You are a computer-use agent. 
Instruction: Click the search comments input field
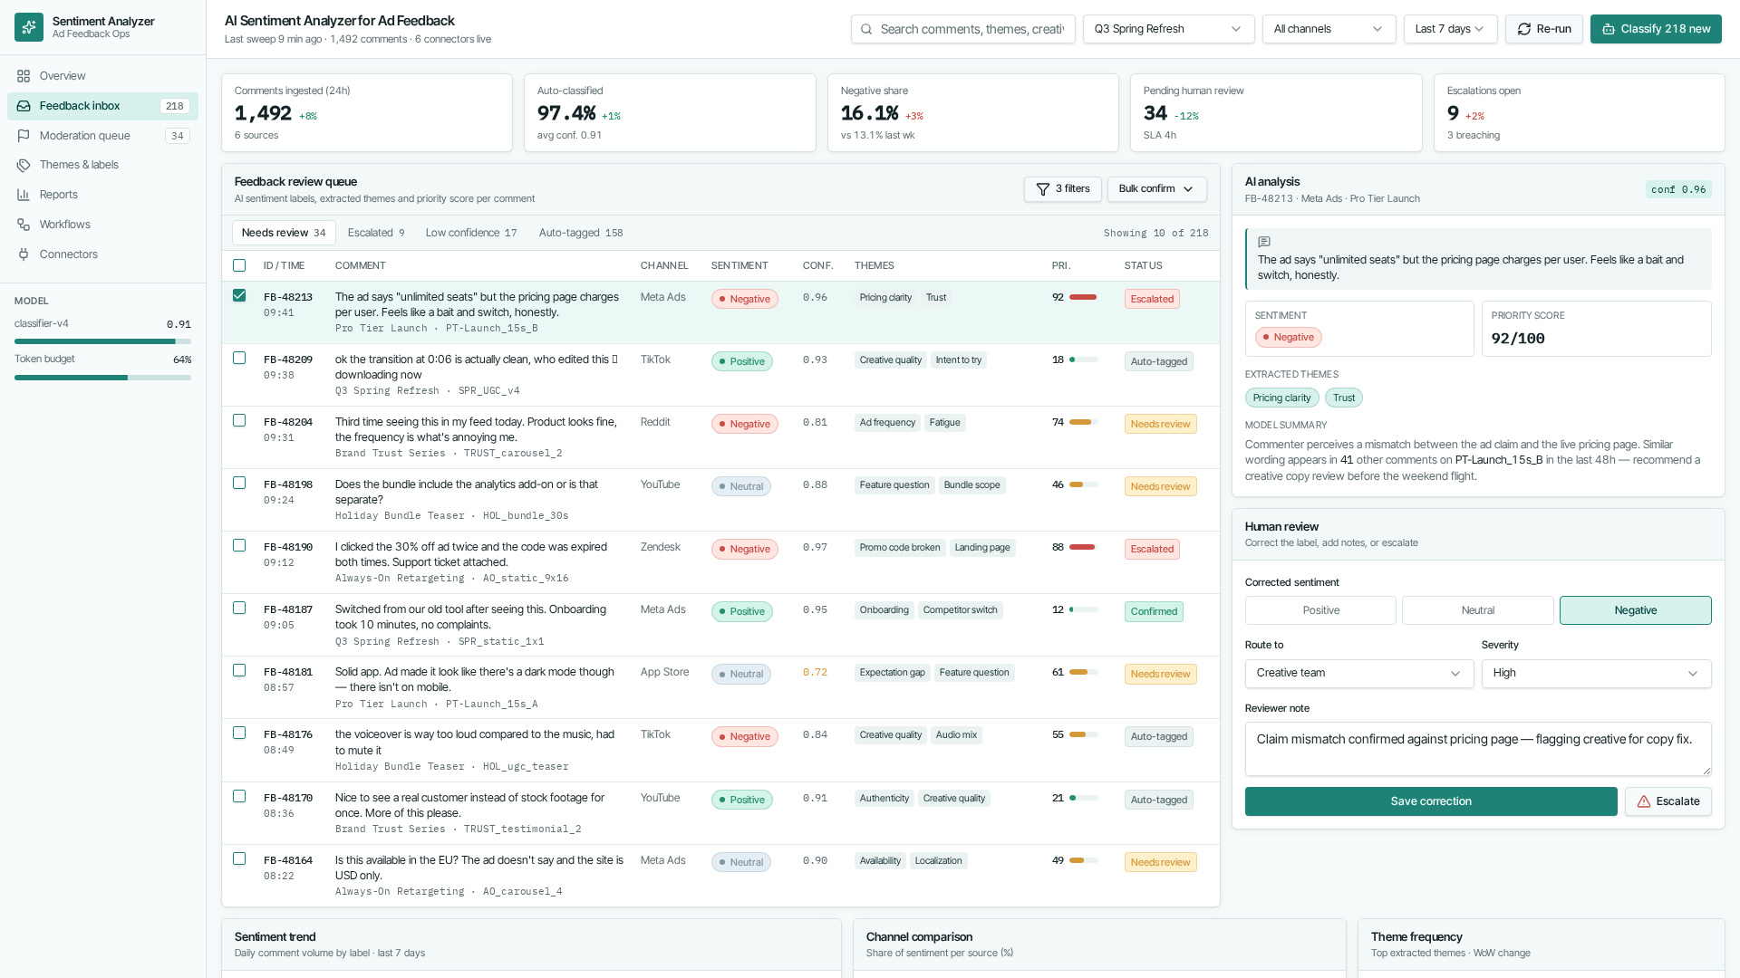point(962,29)
